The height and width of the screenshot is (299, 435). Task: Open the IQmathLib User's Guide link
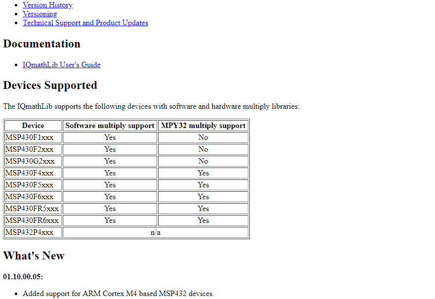[x=61, y=65]
